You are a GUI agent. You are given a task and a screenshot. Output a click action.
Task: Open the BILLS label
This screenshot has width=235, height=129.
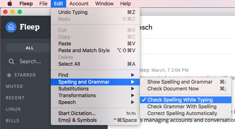coord(13,121)
